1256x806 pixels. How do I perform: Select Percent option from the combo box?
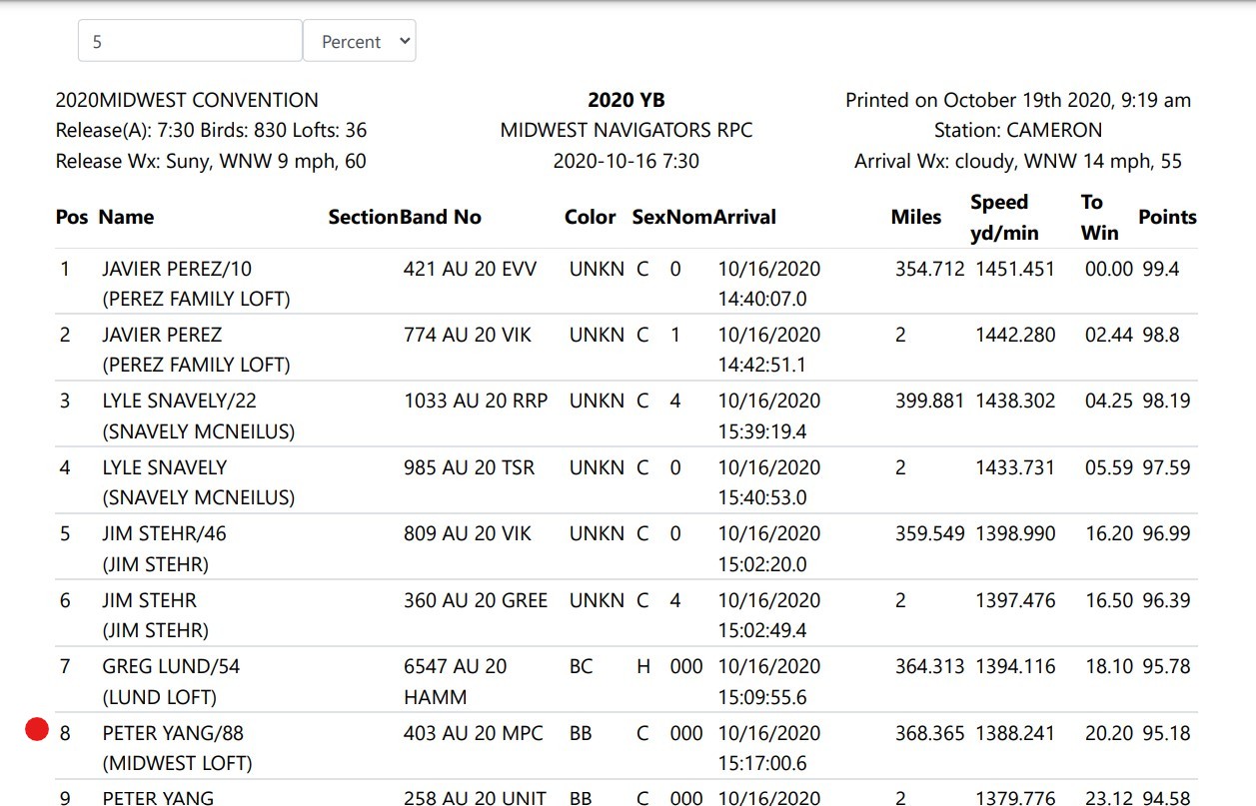[x=360, y=42]
